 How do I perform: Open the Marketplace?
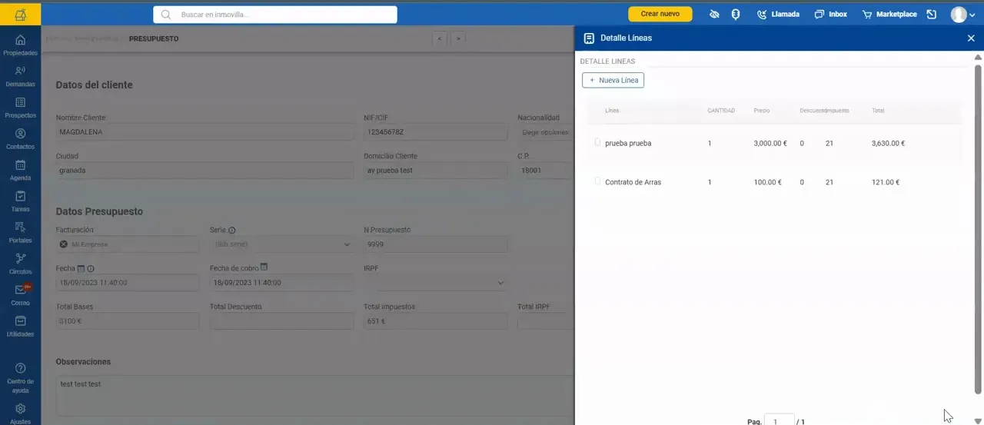coord(889,14)
